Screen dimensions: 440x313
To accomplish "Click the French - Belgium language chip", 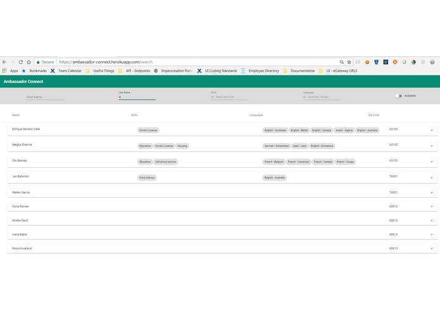I will click(x=274, y=162).
